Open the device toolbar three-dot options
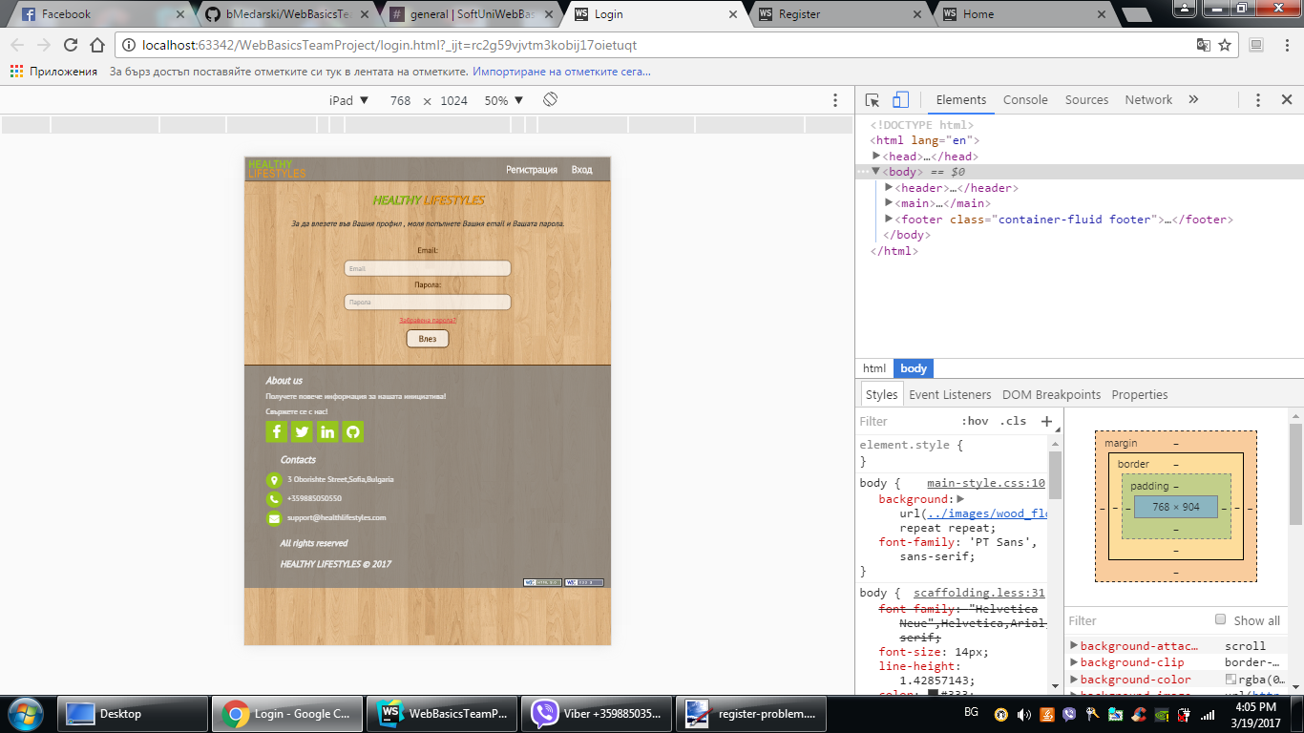Viewport: 1304px width, 733px height. pyautogui.click(x=835, y=100)
